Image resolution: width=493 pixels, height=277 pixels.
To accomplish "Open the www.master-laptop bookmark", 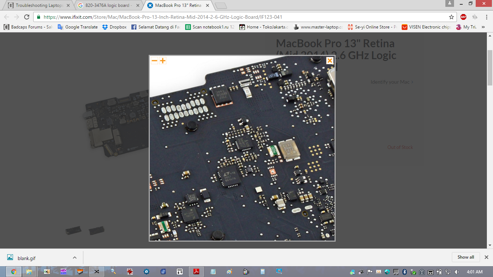I will coord(318,27).
